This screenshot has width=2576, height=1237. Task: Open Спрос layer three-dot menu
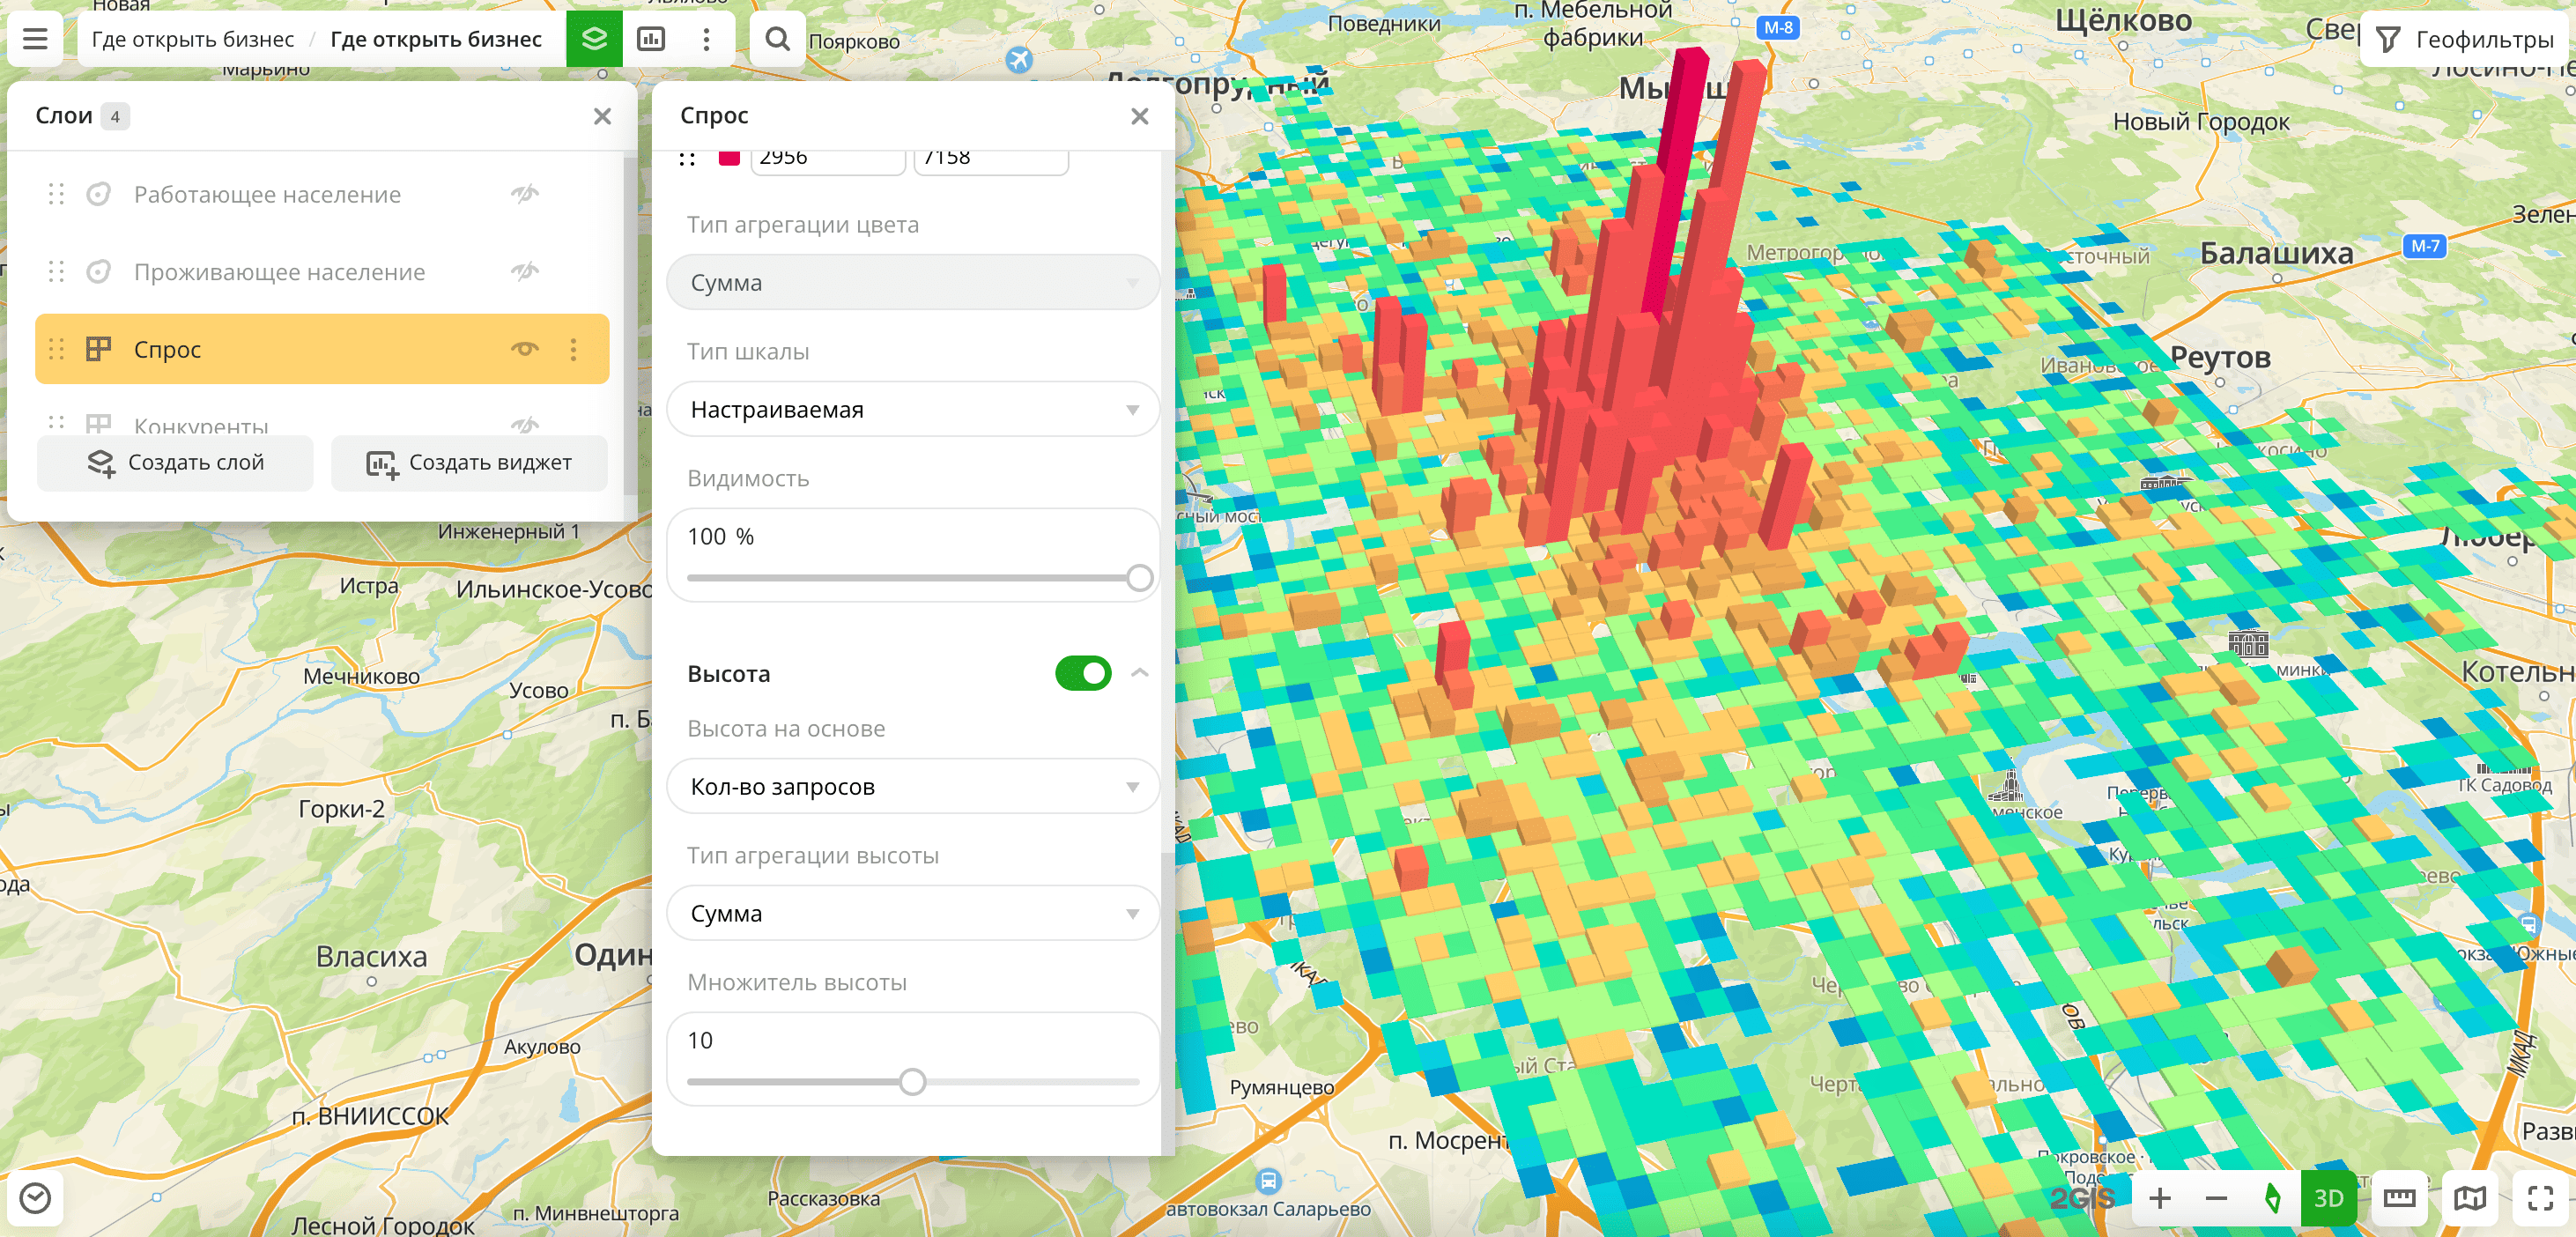click(573, 349)
